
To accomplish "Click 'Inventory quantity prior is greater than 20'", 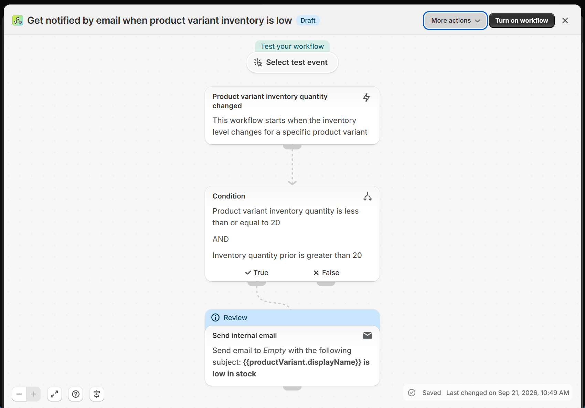I will pos(287,256).
